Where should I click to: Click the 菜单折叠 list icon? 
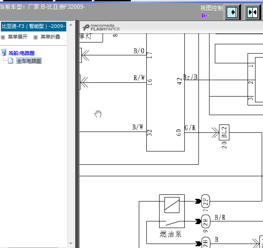(35, 37)
